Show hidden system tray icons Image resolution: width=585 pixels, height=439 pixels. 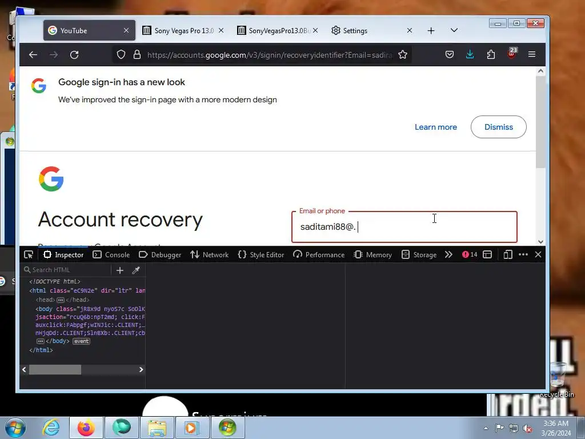[486, 428]
